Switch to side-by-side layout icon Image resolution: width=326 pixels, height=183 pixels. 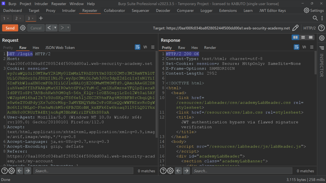coord(295,37)
